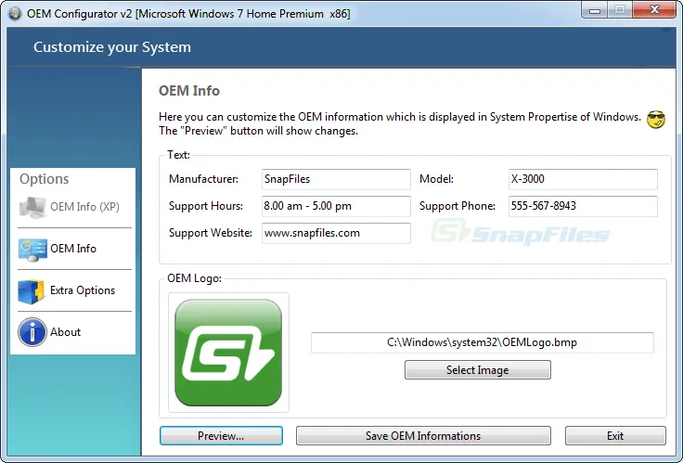This screenshot has width=683, height=463.
Task: Click the sunglasses smiley icon
Action: coord(656,120)
